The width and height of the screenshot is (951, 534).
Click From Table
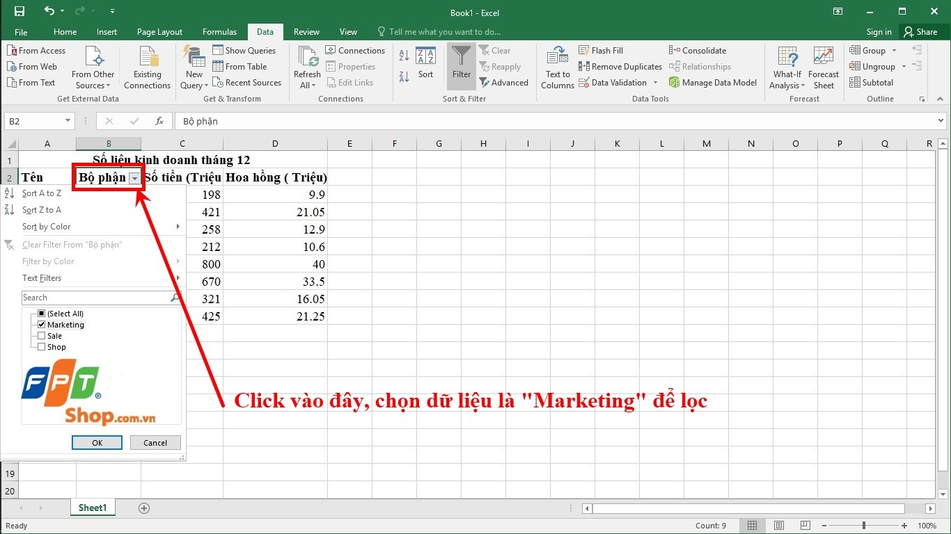point(239,67)
